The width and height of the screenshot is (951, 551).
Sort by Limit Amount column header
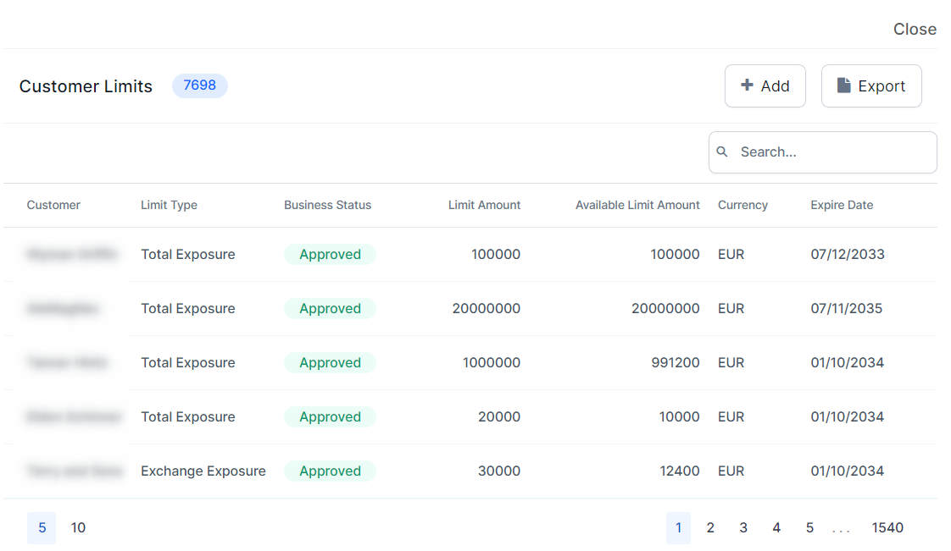(484, 205)
